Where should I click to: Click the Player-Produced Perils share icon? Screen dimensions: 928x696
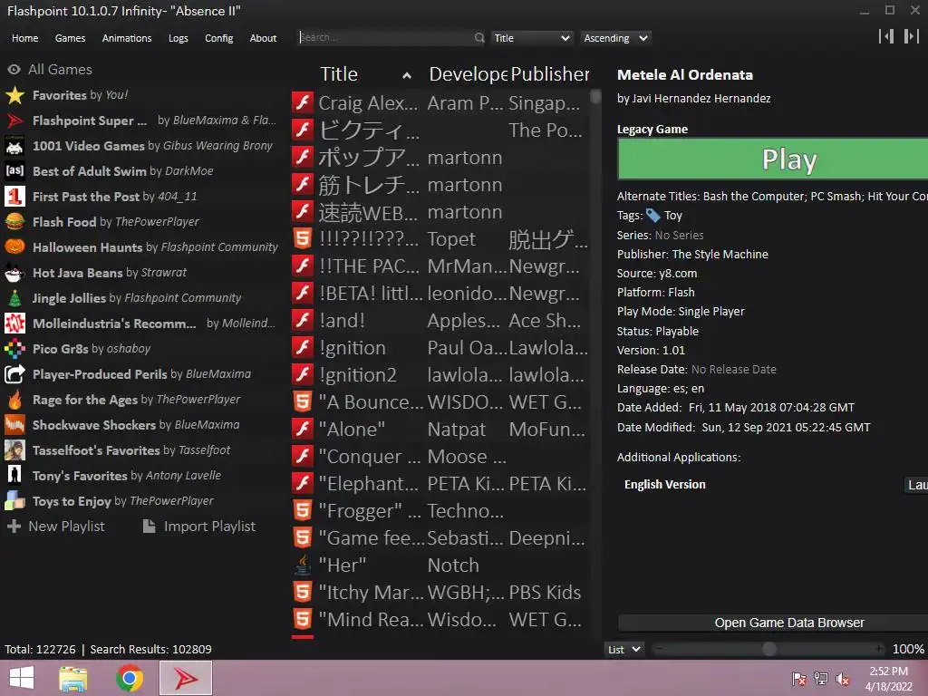click(14, 374)
